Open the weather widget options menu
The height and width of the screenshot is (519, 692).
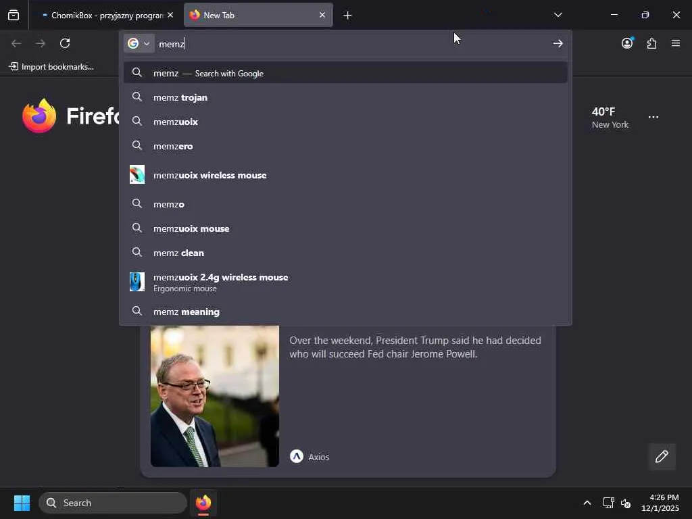coord(653,117)
